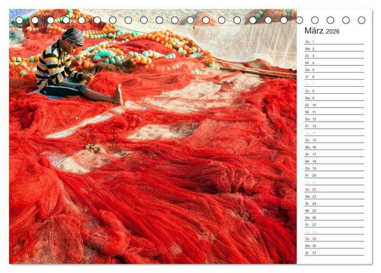The height and width of the screenshot is (273, 381).
Task: Select the red So 15 row
Action: point(335,140)
